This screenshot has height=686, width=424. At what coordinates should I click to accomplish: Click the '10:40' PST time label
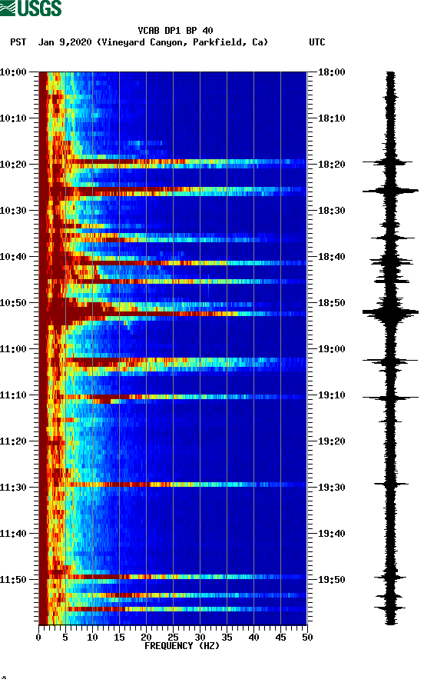(x=13, y=257)
